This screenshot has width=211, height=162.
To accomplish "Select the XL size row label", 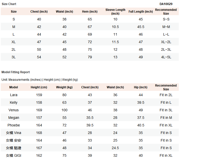I will [x=14, y=42].
